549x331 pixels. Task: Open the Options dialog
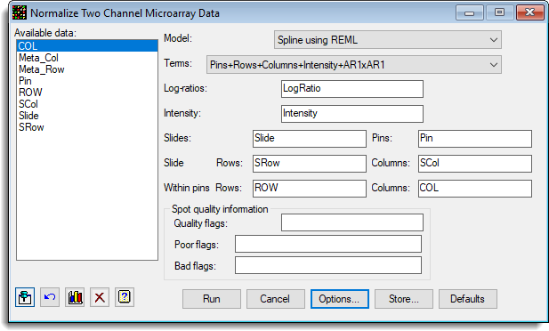[339, 299]
